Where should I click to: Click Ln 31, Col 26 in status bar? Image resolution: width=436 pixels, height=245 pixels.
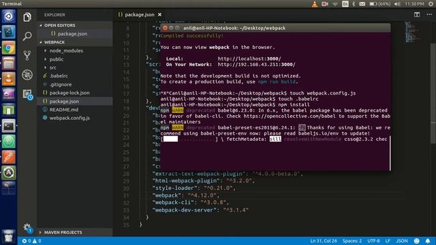[x=324, y=241]
